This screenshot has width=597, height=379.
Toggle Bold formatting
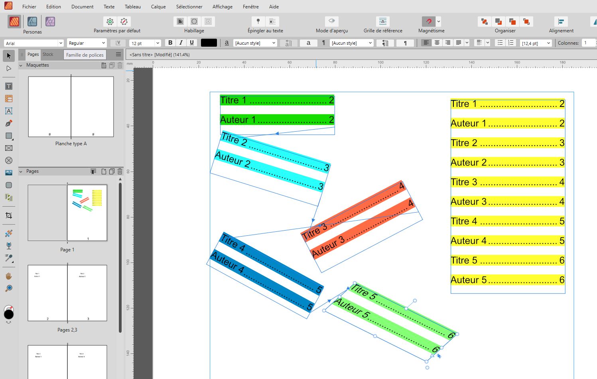coord(170,43)
